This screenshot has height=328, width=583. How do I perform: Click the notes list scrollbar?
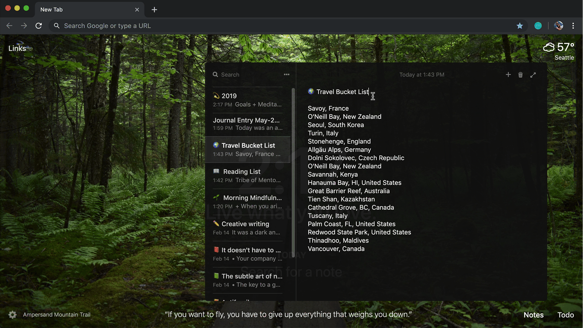[293, 173]
